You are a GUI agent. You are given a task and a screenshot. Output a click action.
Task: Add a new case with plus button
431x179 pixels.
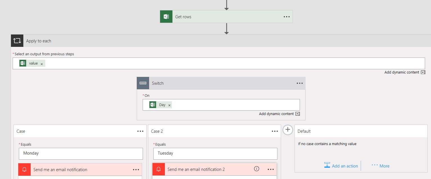[x=288, y=130]
